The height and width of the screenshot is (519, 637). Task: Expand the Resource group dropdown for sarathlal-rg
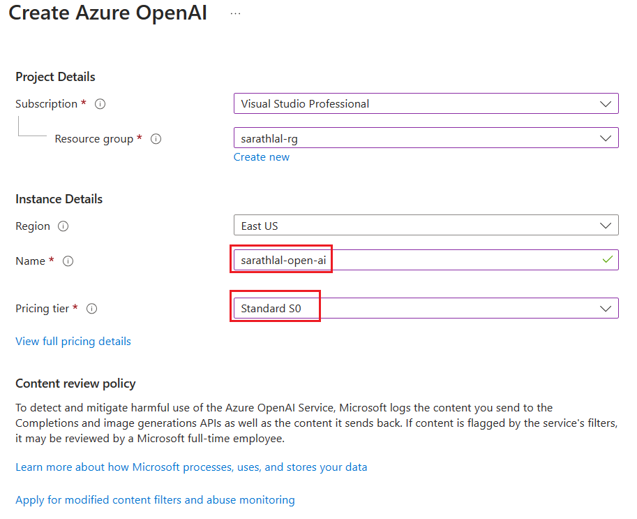point(426,138)
